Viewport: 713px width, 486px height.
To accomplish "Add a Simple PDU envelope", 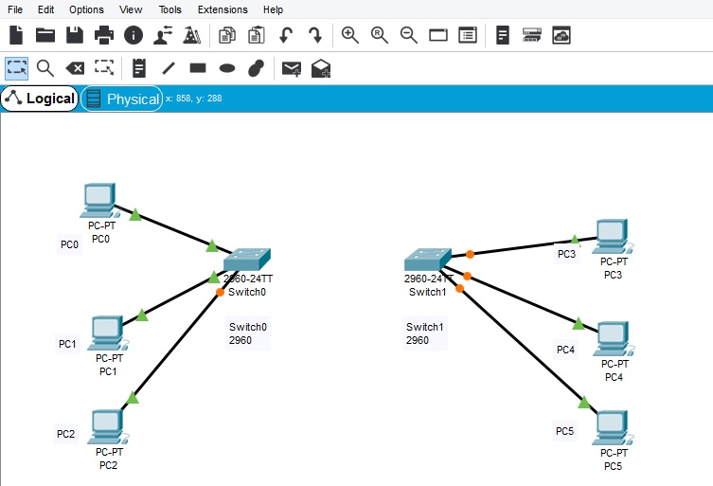I will point(292,68).
